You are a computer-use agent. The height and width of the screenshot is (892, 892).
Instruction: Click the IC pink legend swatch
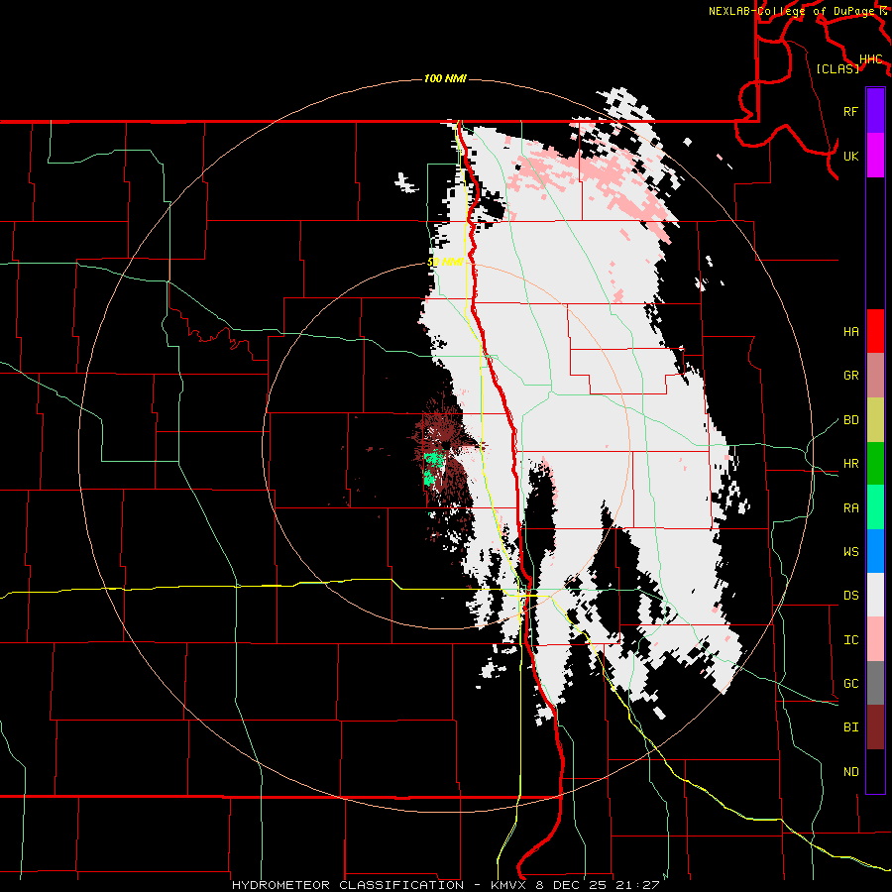875,639
